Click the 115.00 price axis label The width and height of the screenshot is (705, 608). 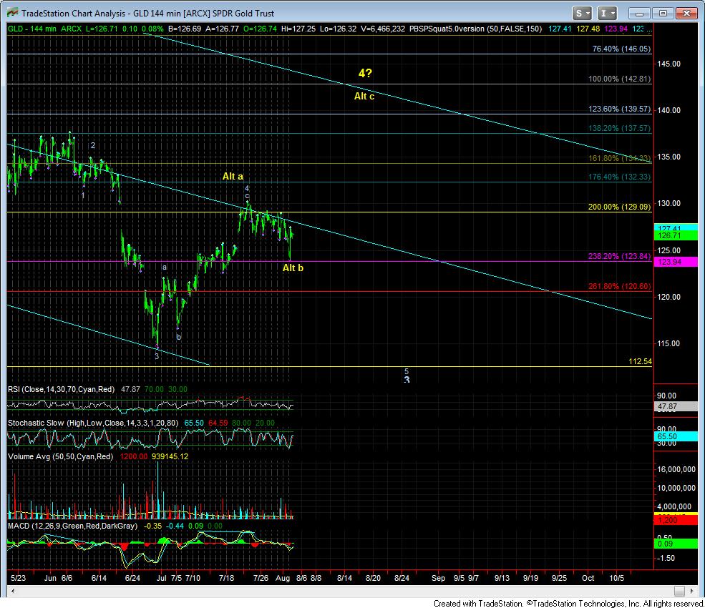[669, 343]
